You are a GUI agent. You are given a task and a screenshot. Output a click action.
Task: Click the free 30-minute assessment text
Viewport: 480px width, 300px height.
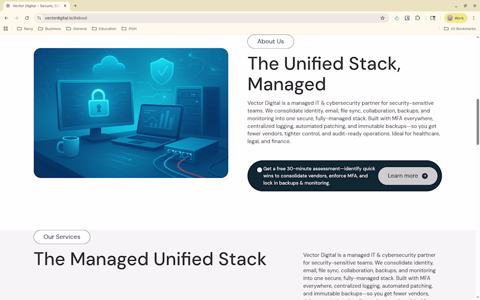[x=319, y=176]
